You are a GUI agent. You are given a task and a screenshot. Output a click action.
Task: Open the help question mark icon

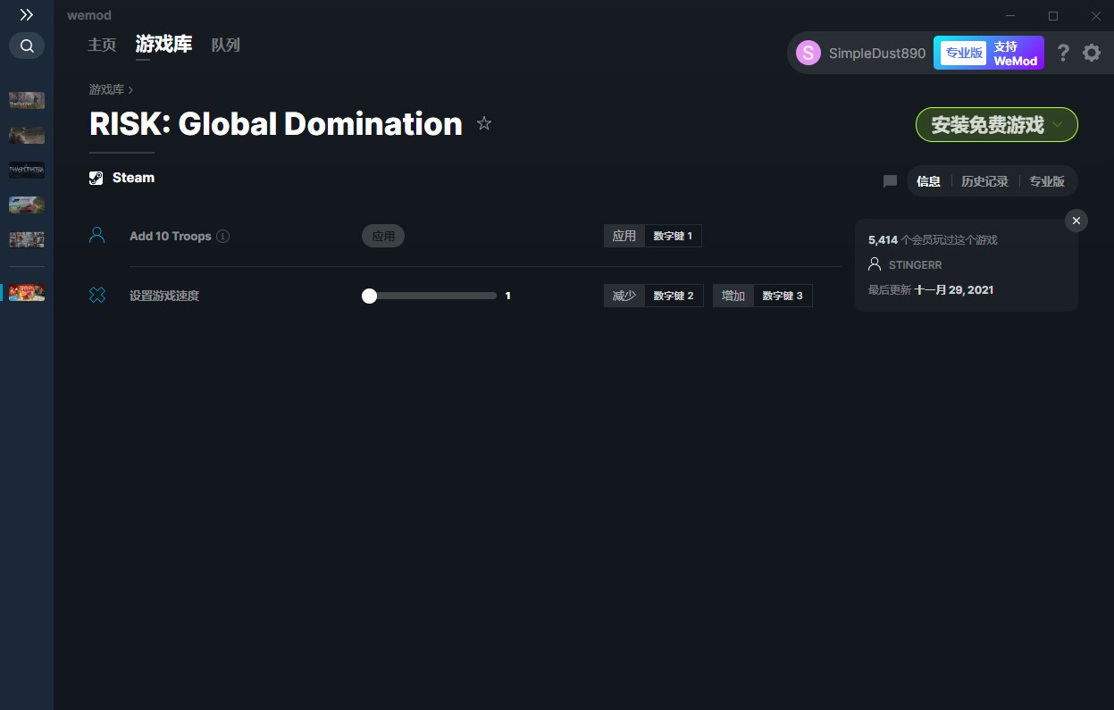pos(1063,53)
